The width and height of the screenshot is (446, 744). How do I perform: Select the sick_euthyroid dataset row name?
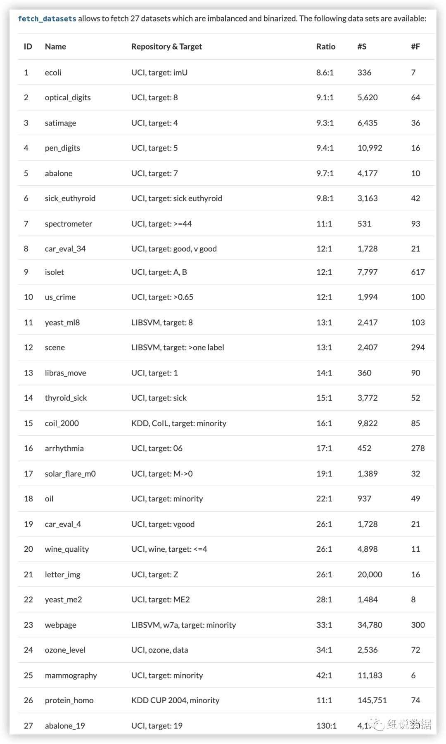coord(70,198)
